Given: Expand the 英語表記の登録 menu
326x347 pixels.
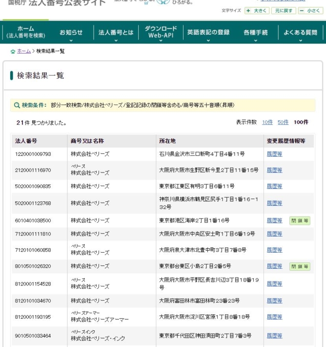Looking at the screenshot, I should 208,33.
